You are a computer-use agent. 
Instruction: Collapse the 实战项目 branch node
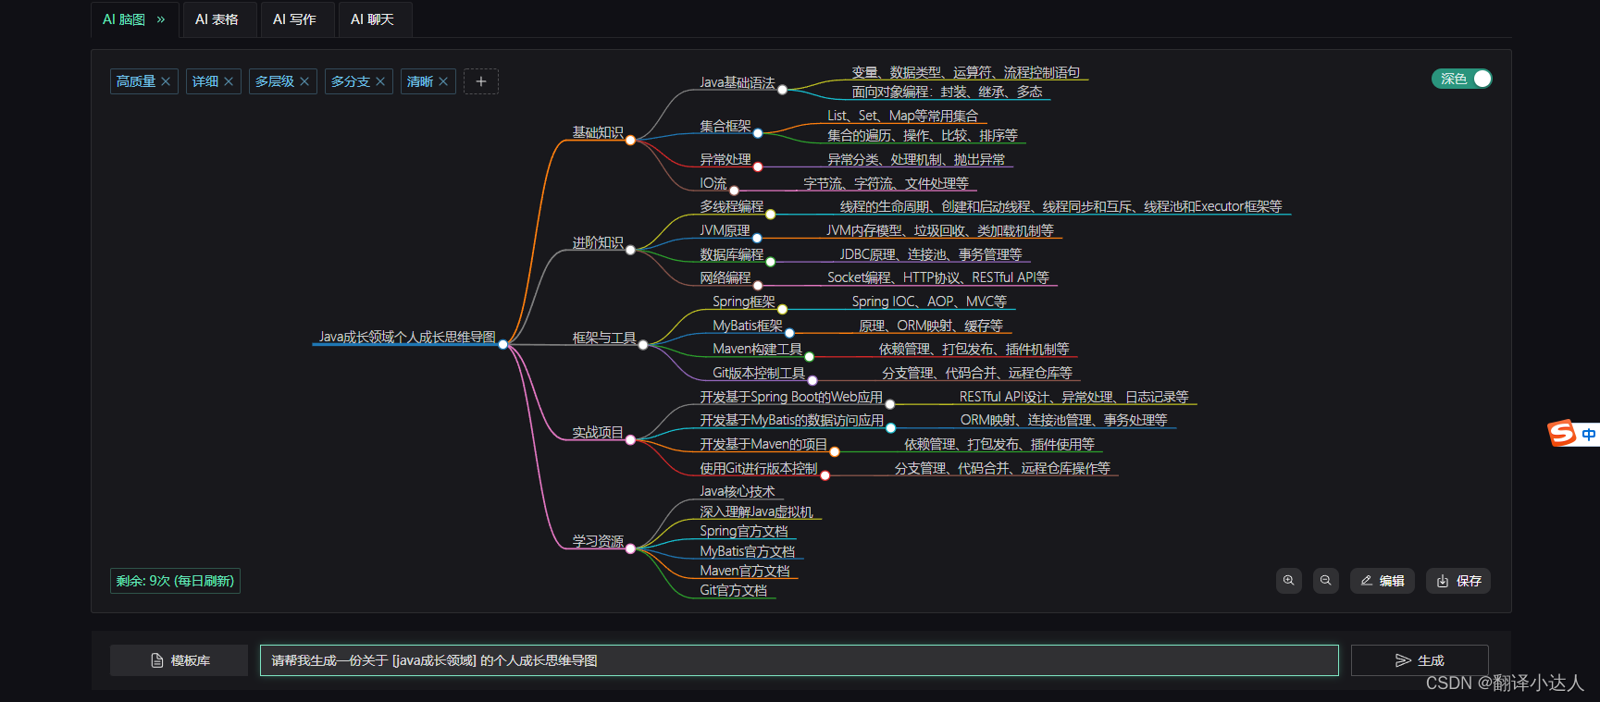(x=630, y=440)
